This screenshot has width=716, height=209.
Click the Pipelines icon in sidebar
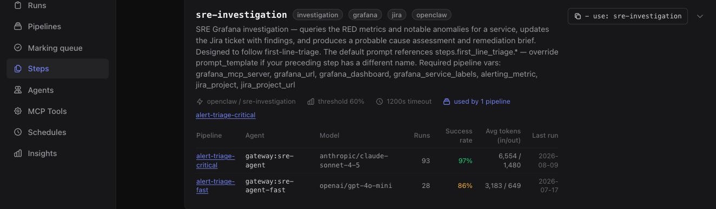coord(18,26)
